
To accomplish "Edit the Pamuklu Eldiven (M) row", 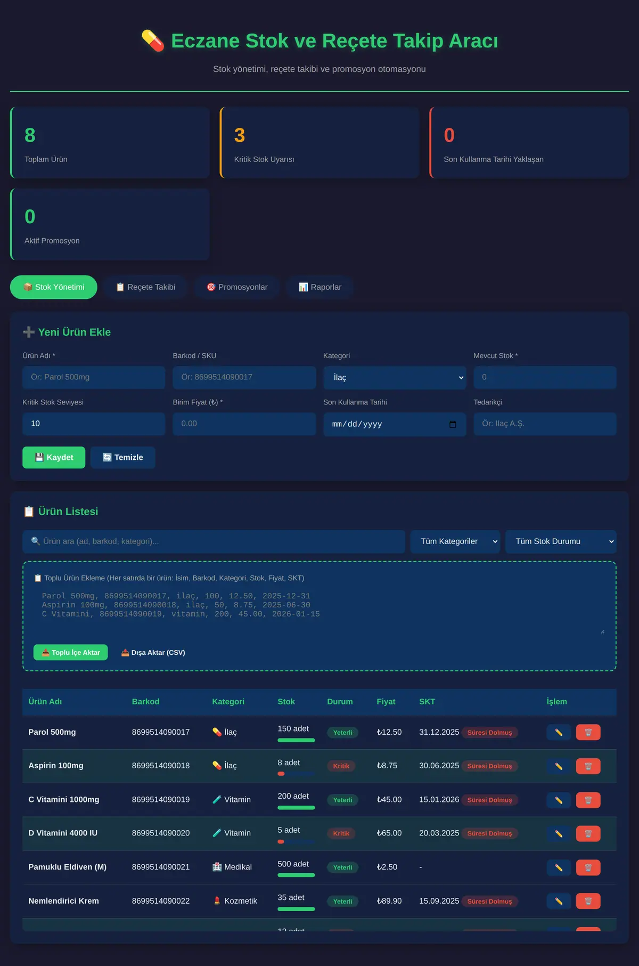I will coord(559,867).
